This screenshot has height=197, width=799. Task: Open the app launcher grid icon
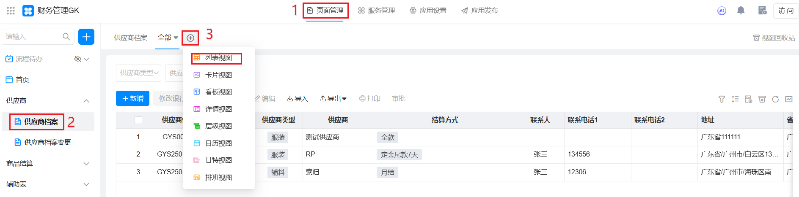pos(11,11)
